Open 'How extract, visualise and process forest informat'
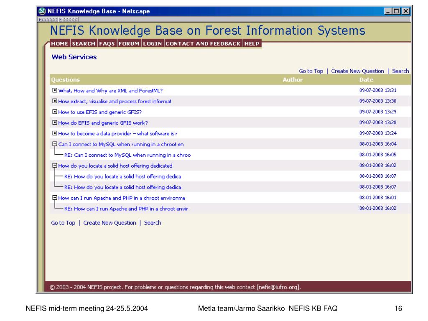The height and width of the screenshot is (321, 428). [115, 102]
